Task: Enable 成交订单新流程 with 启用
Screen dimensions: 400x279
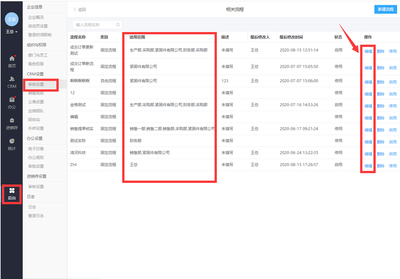Action: tap(393, 68)
